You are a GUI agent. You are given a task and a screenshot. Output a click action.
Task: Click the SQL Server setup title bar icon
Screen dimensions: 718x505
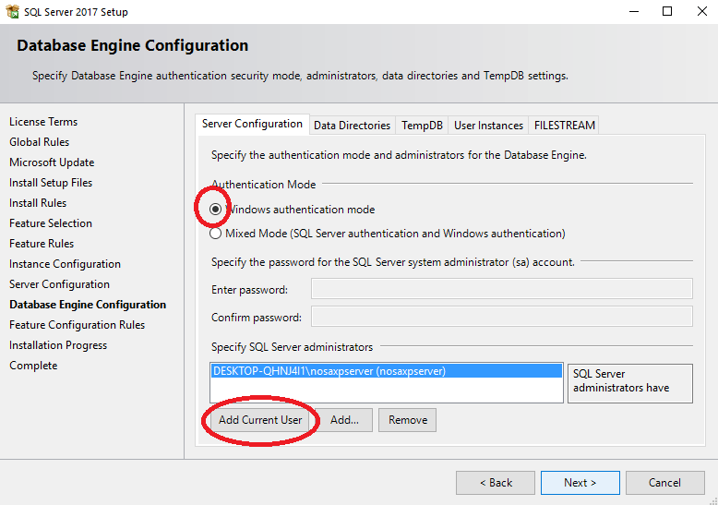pos(12,11)
